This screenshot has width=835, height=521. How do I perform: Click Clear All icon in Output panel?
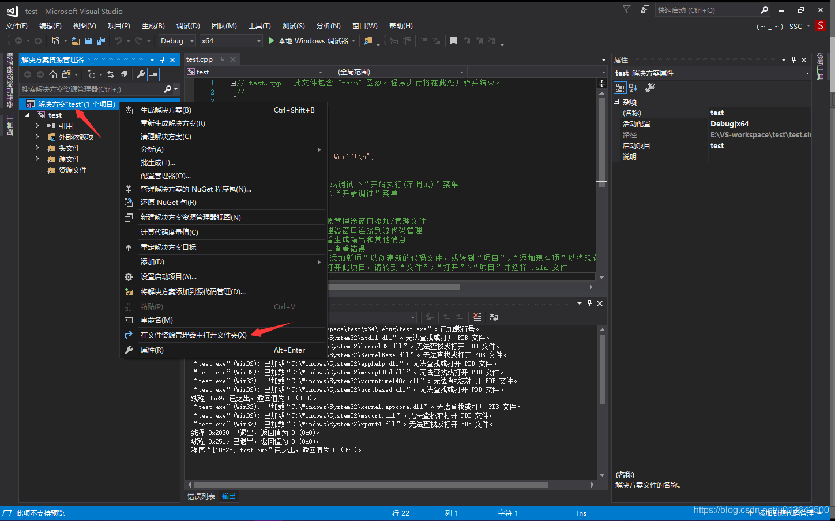pyautogui.click(x=477, y=317)
